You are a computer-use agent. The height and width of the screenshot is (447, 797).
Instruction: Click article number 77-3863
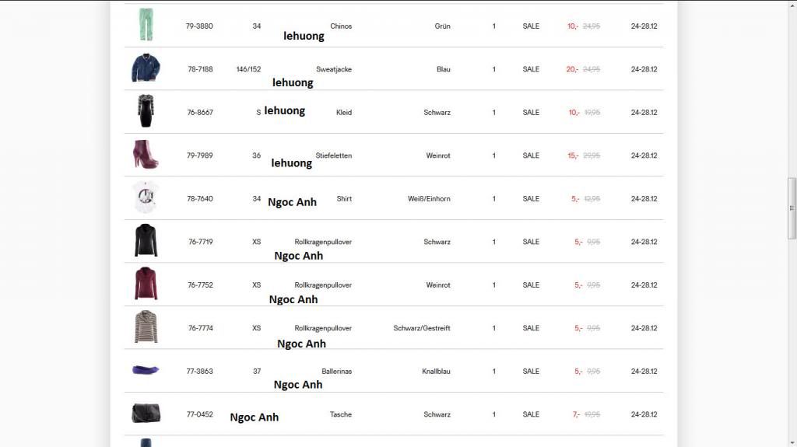tap(199, 372)
